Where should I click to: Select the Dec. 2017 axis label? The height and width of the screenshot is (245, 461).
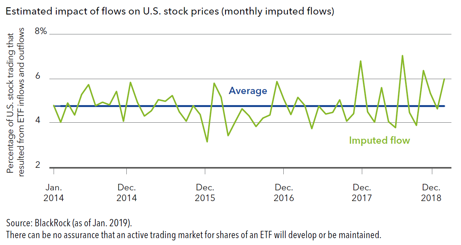coord(362,193)
